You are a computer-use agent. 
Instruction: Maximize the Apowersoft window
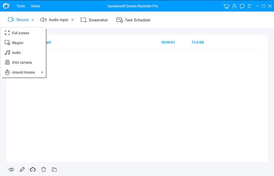pos(264,6)
